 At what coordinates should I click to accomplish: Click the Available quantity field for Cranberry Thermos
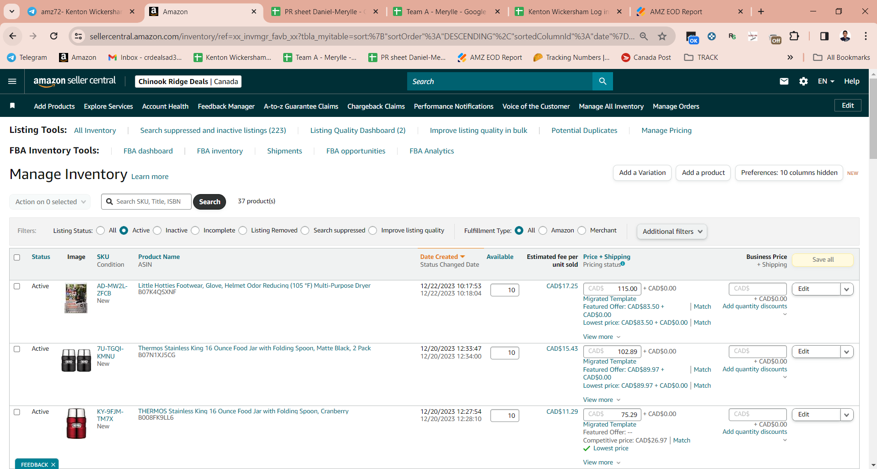pos(505,416)
